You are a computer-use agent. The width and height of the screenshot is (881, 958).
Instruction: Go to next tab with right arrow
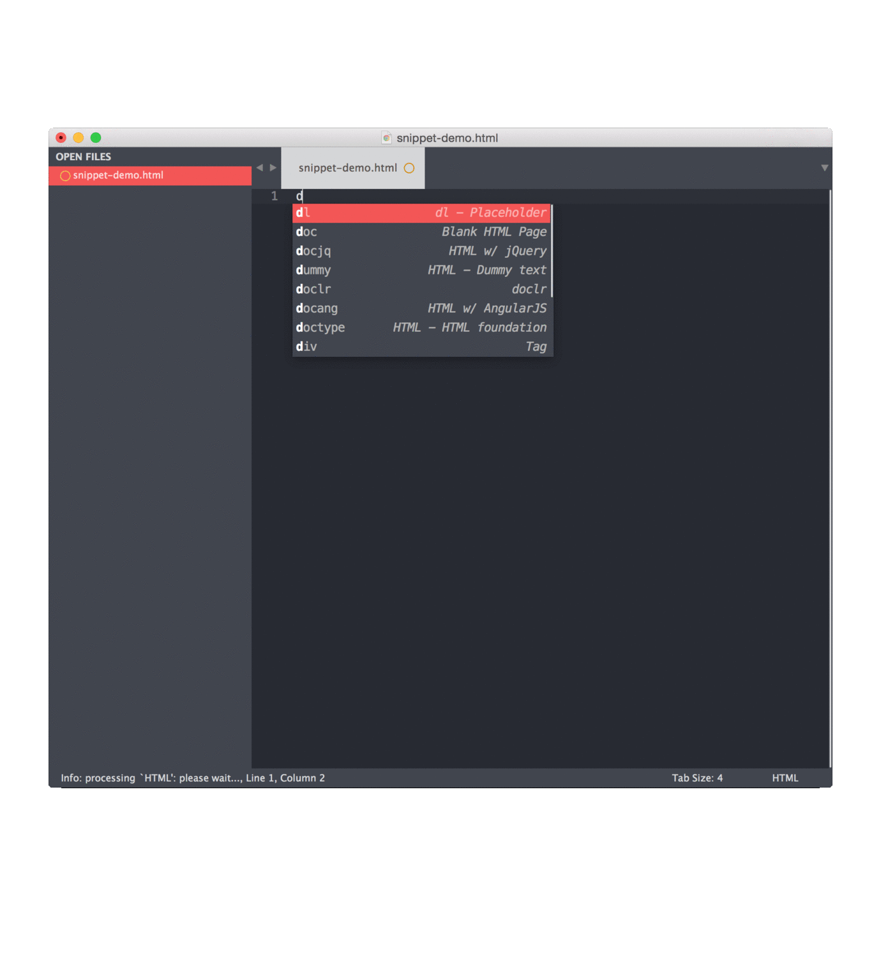pos(273,168)
